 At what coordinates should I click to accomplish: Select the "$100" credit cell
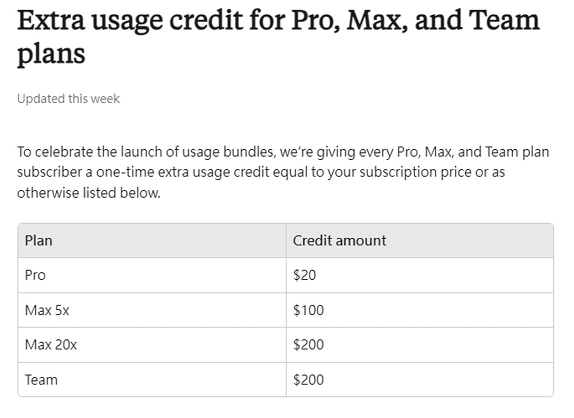tap(309, 310)
